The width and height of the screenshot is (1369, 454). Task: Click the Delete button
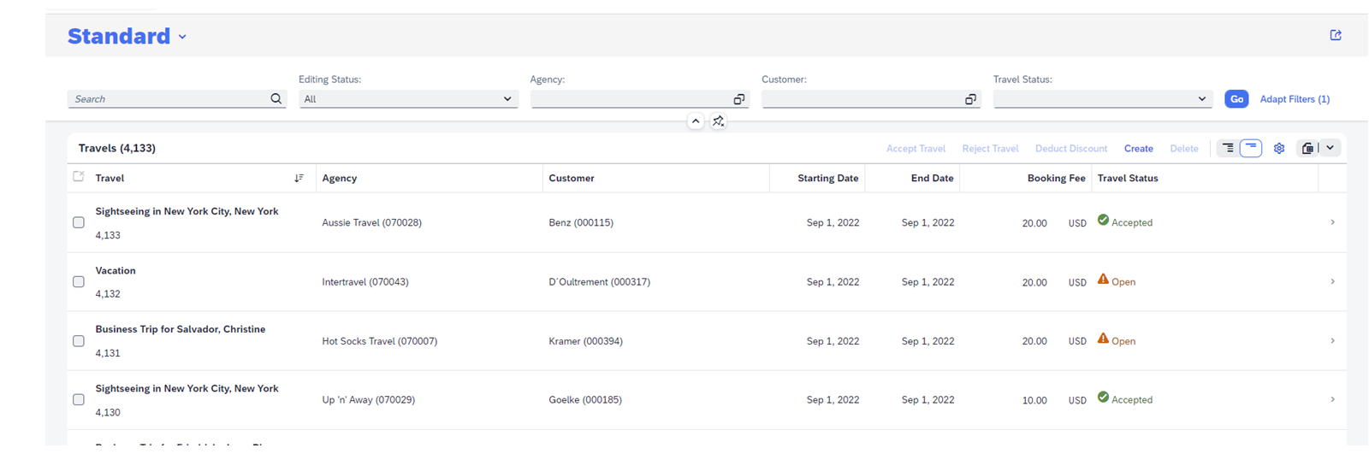1184,149
